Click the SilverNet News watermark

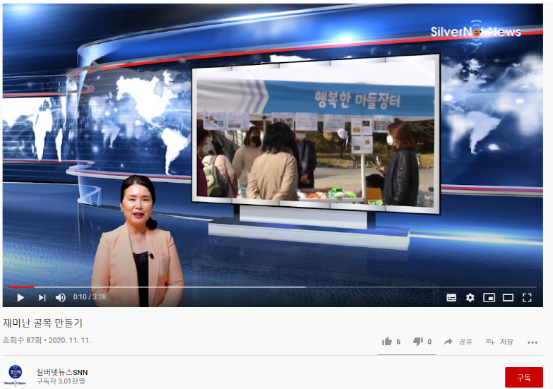[x=475, y=32]
